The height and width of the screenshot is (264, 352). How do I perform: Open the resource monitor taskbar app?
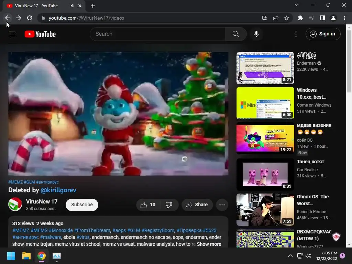(57, 256)
